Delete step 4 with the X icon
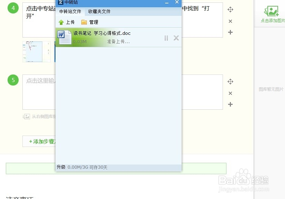The height and width of the screenshot is (199, 285). pyautogui.click(x=230, y=21)
